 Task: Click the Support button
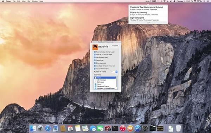pos(115,45)
